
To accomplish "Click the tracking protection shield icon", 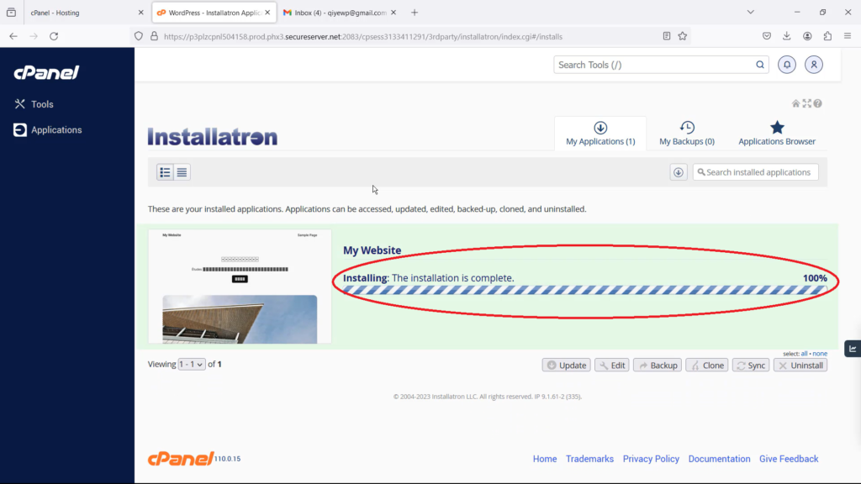I will coord(139,36).
